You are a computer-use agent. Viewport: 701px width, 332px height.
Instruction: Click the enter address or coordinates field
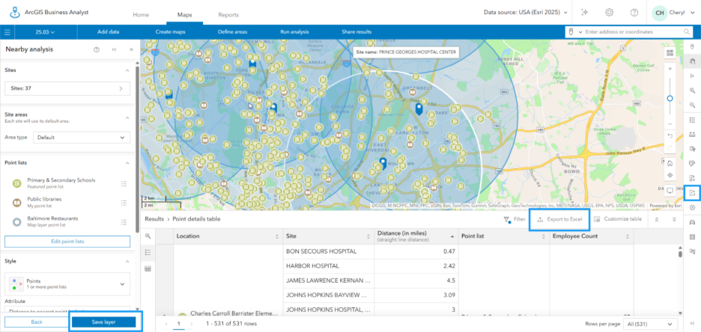coord(633,32)
